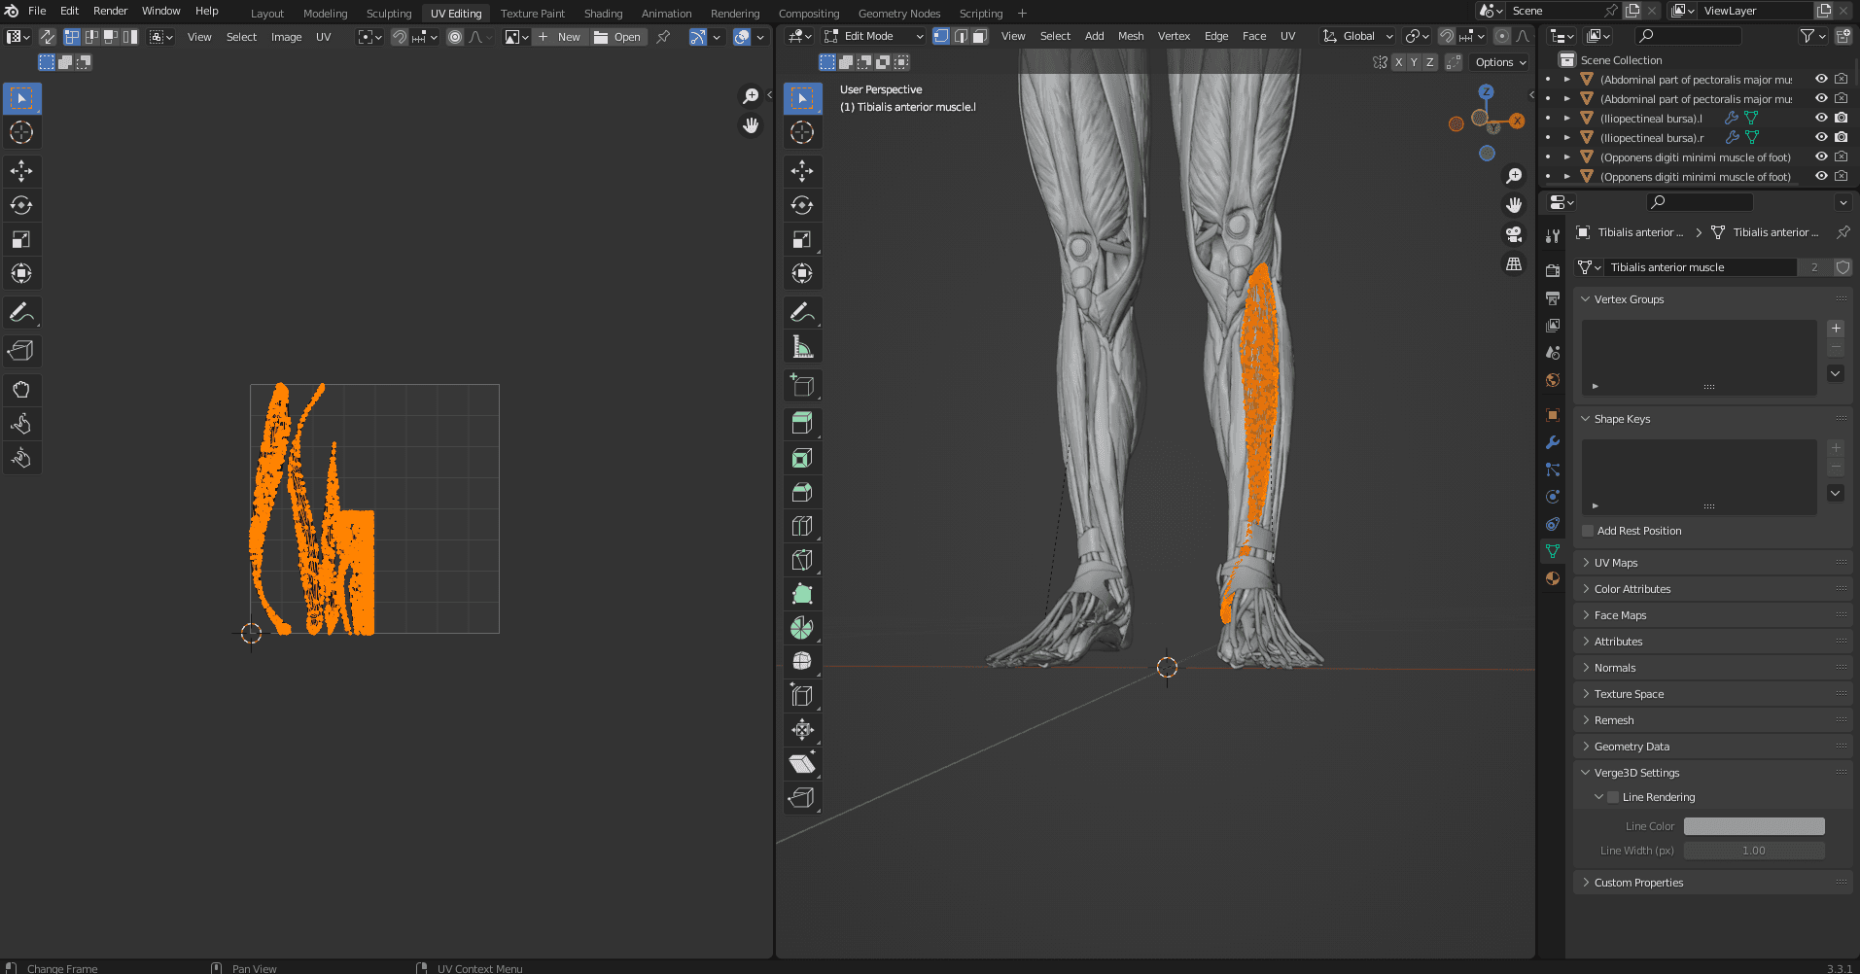Hide first Opponens digiti minimi muscle object
The width and height of the screenshot is (1860, 974).
(x=1821, y=157)
